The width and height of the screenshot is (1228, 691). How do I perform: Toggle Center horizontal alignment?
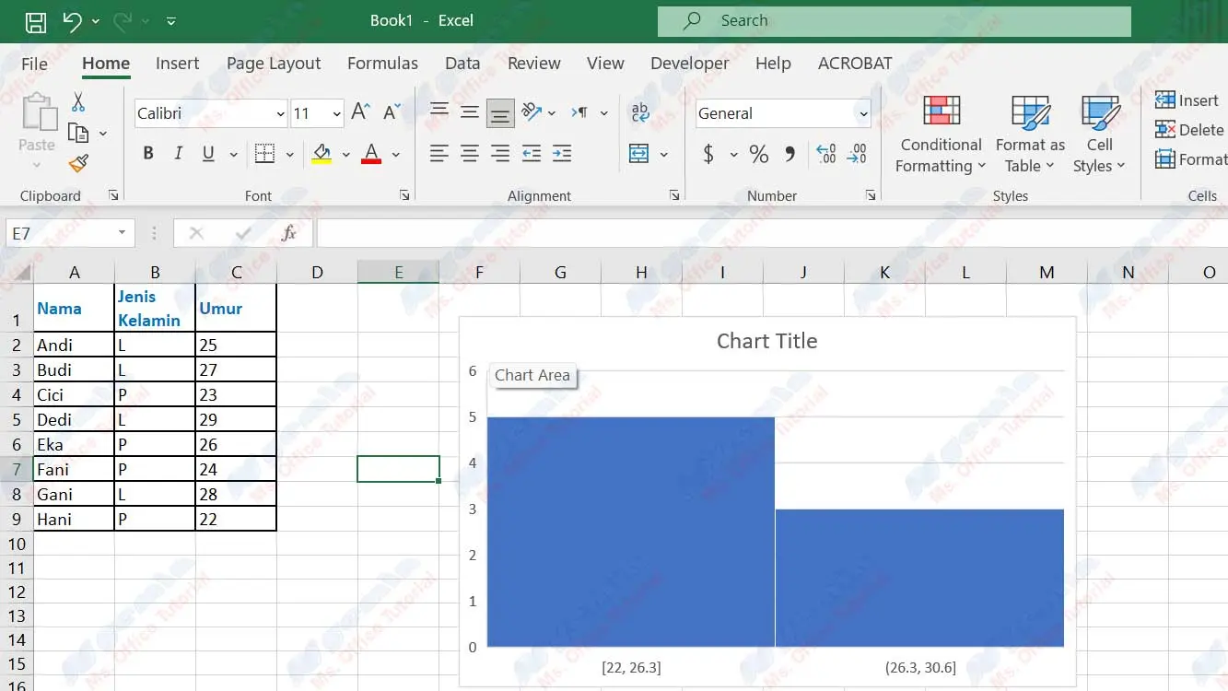pyautogui.click(x=470, y=154)
